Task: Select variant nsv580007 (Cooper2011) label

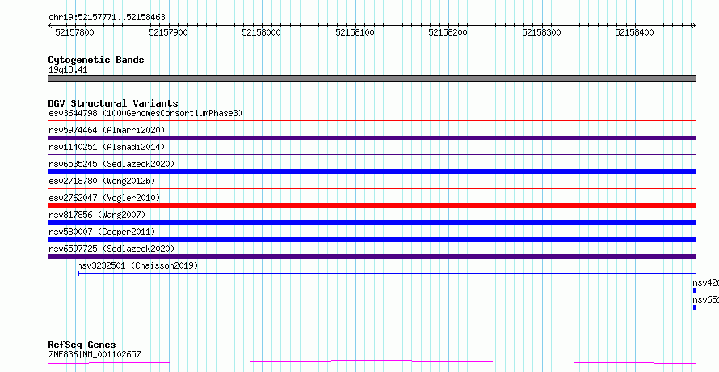Action: click(102, 232)
